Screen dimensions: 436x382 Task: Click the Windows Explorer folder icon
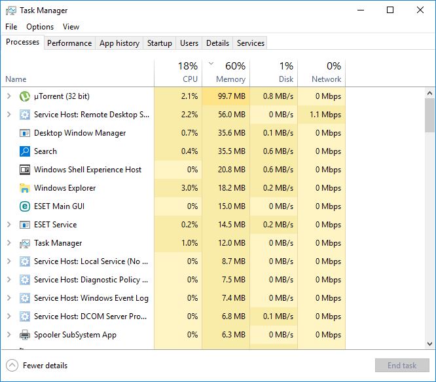click(x=25, y=188)
